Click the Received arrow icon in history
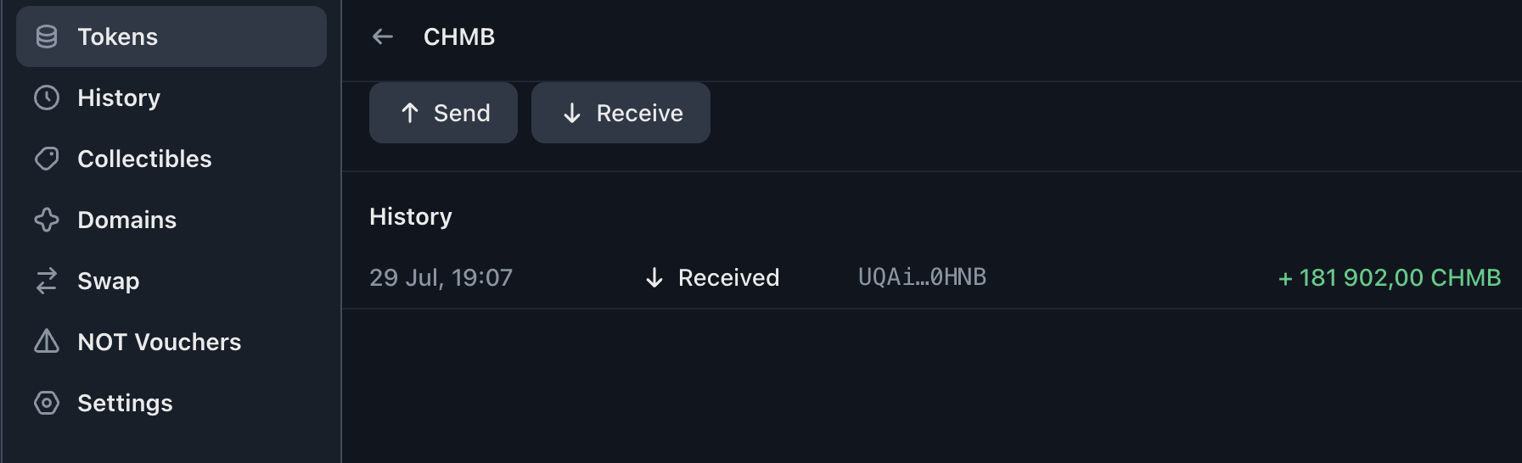This screenshot has height=463, width=1522. click(654, 277)
